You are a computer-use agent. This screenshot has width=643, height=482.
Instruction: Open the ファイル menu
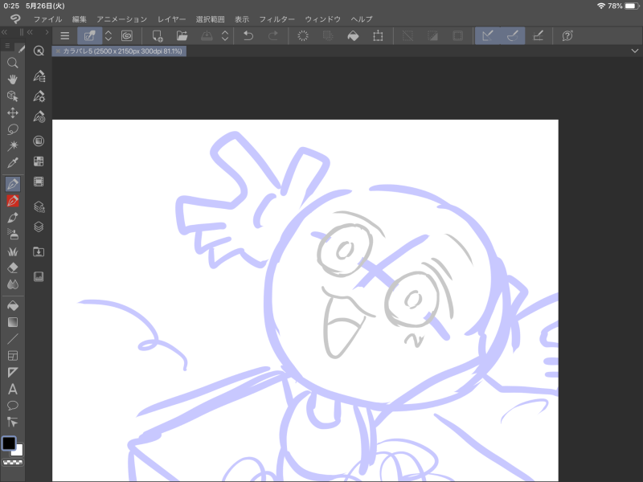coord(47,19)
